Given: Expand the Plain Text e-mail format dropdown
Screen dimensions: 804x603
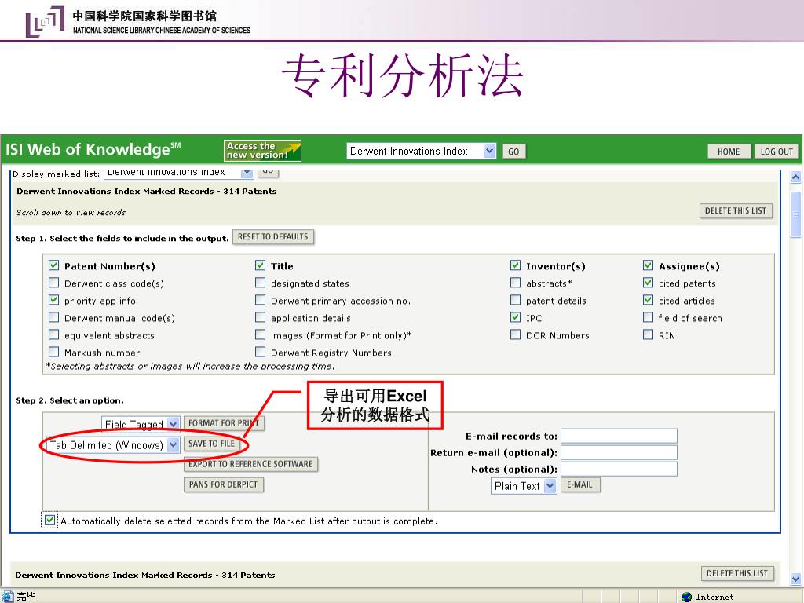Looking at the screenshot, I should click(x=524, y=485).
